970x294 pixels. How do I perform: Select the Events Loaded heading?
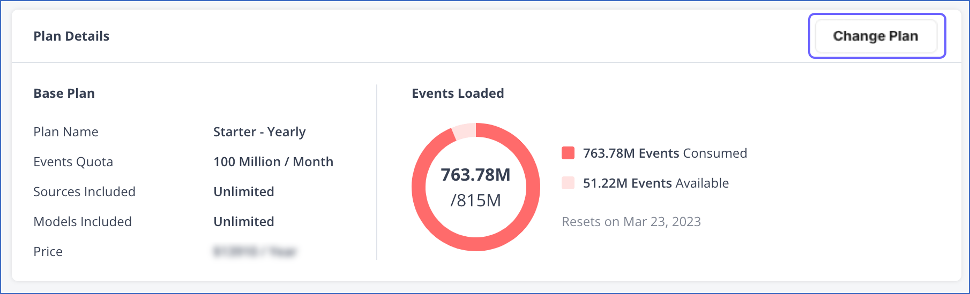pyautogui.click(x=458, y=93)
